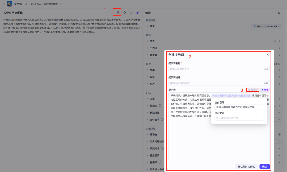
Task: Add table knowledge with the 表格 plus icon
Action: pyautogui.click(x=280, y=77)
